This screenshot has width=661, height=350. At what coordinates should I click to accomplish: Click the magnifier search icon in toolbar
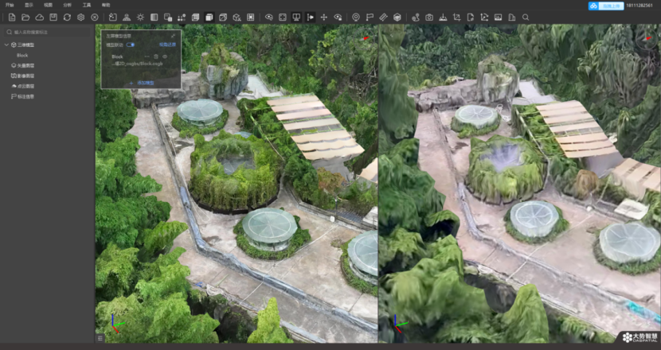click(525, 17)
